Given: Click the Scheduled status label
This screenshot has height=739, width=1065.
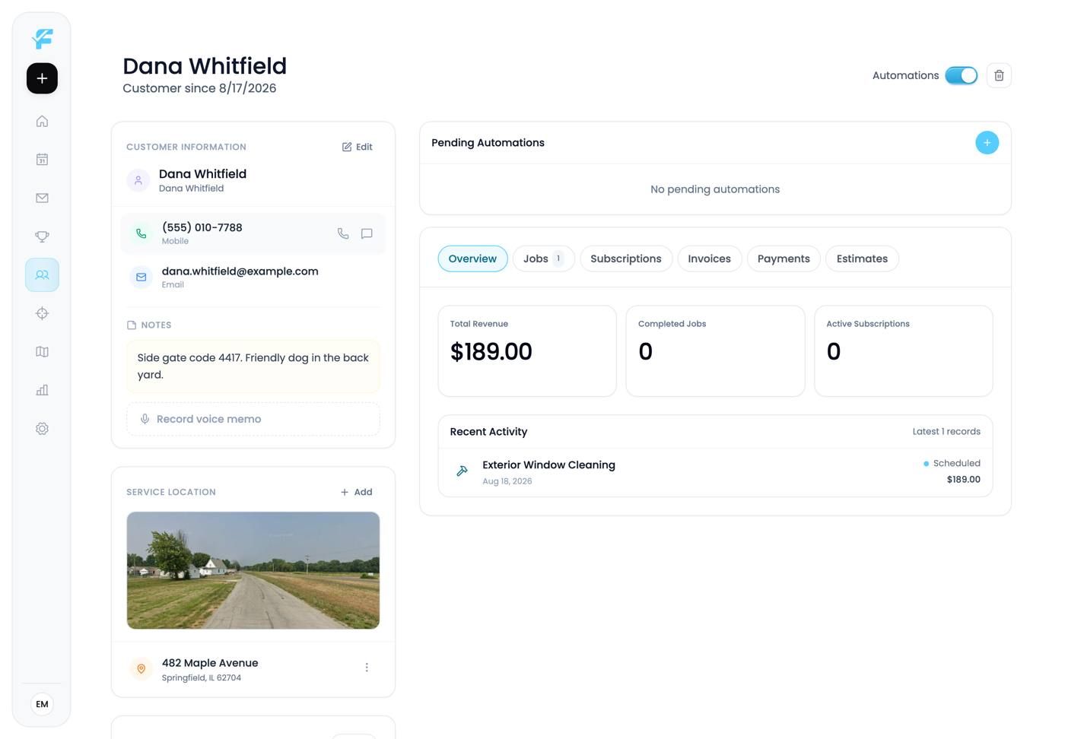Looking at the screenshot, I should [956, 463].
